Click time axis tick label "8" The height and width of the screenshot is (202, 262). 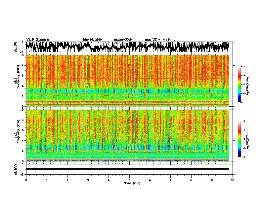(191, 180)
